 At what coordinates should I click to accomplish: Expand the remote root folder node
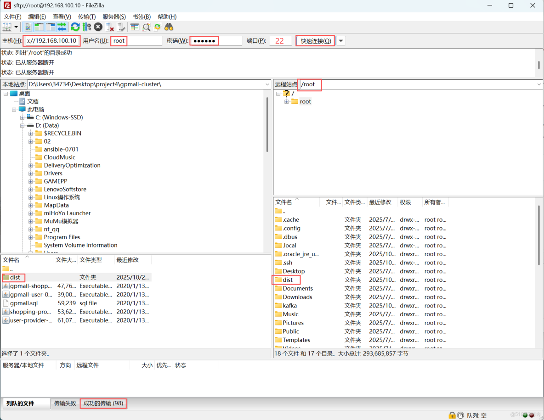(286, 101)
